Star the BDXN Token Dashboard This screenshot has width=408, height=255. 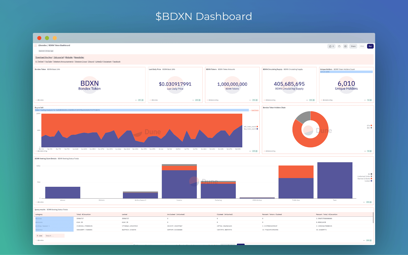(331, 46)
